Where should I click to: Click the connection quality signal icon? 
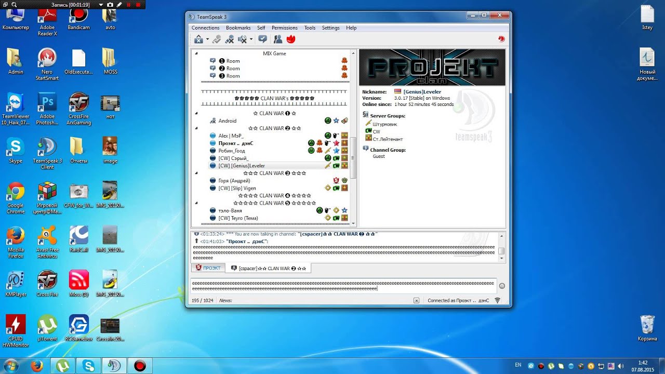point(497,300)
